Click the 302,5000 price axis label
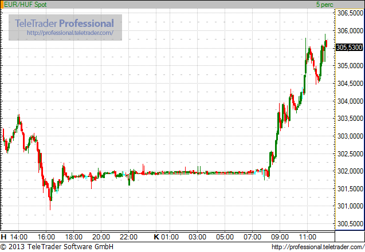The image size is (365, 252). (350, 154)
